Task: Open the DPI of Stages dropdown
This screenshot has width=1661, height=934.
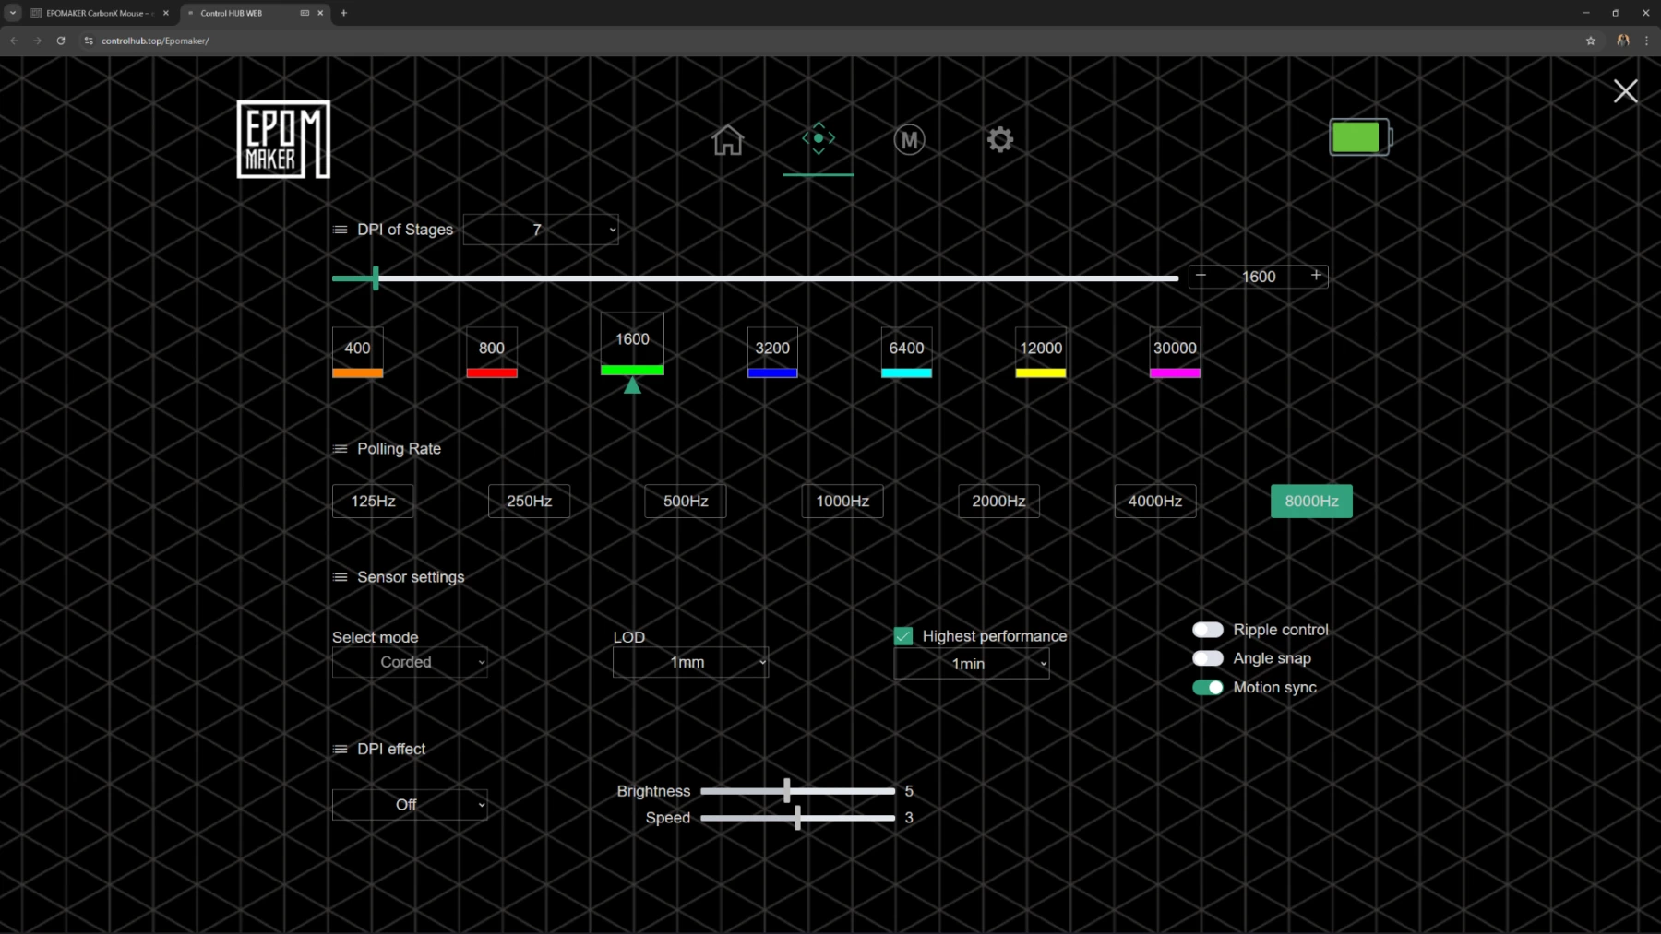Action: [x=541, y=230]
